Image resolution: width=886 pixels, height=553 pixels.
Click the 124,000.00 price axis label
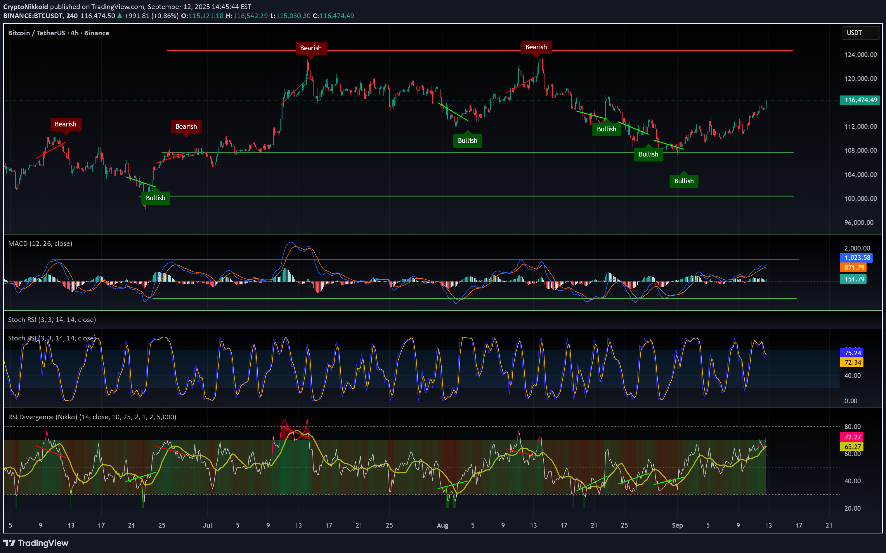pos(860,55)
